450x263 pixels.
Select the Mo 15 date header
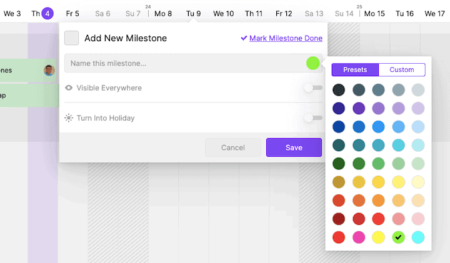(374, 14)
